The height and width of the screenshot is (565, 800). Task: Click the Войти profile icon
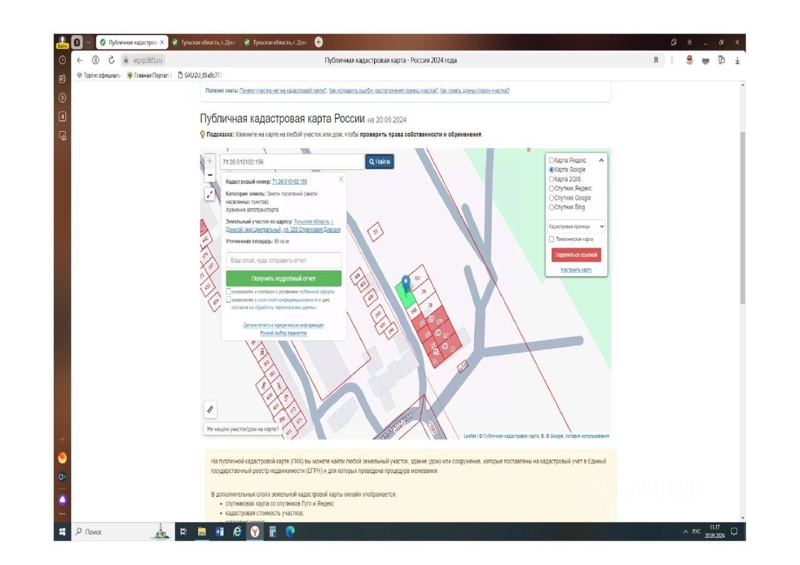(x=62, y=42)
